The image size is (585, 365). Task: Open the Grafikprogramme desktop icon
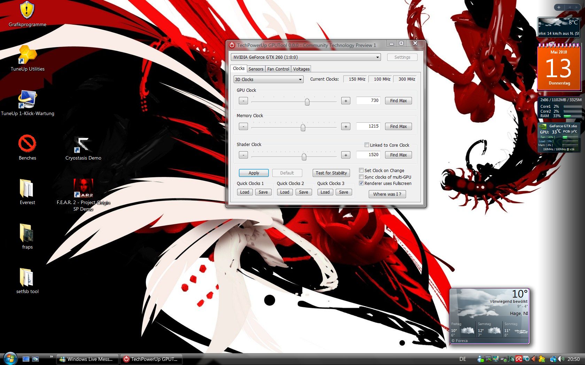click(27, 15)
